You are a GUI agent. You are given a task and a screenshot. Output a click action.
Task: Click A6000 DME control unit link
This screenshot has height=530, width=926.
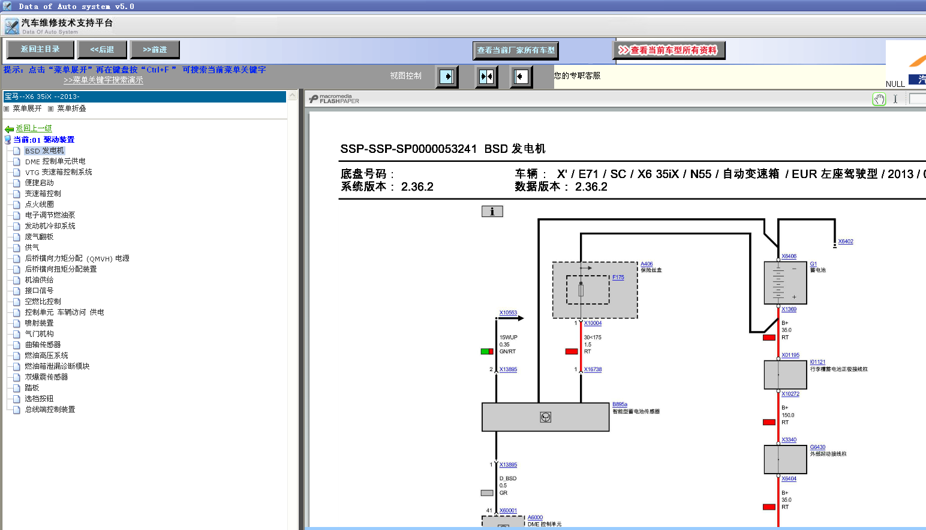coord(535,517)
